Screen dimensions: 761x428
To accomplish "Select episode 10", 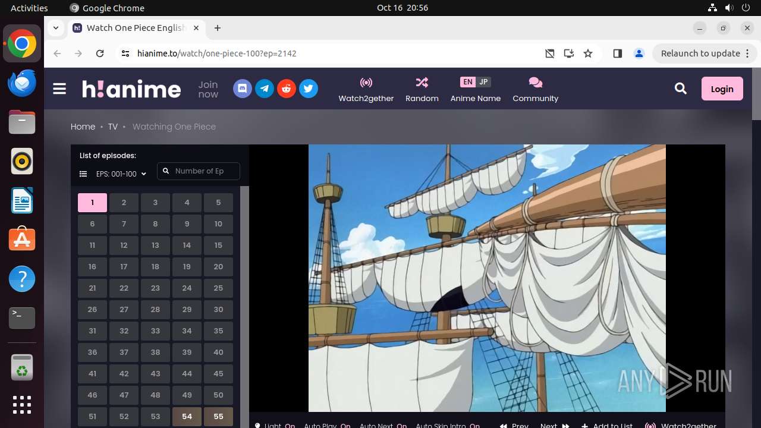I will (218, 224).
